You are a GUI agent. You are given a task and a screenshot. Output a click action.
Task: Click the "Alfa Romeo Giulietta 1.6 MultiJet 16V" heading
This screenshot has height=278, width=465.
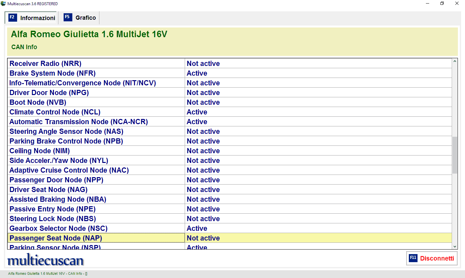click(x=89, y=34)
